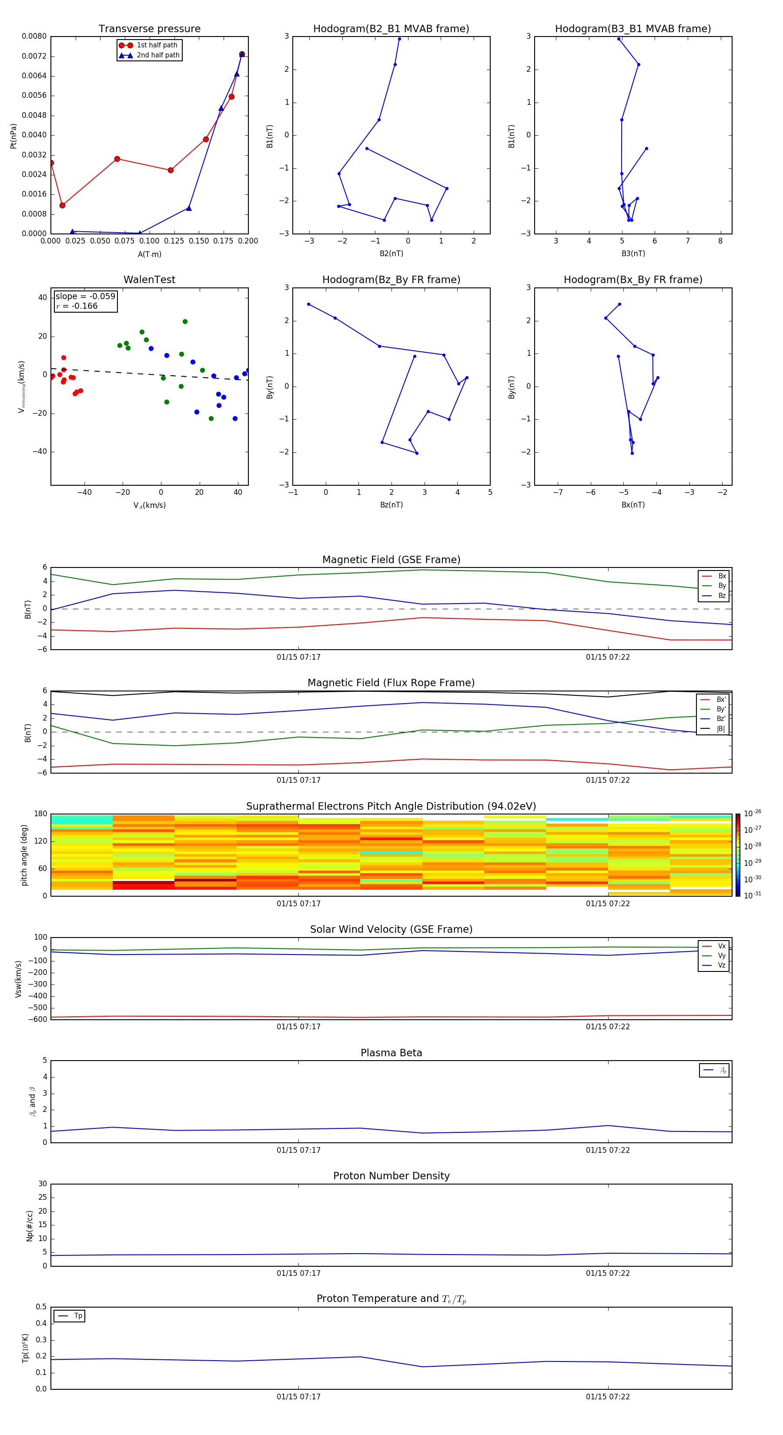Click the 'Magnetic Field (Flux Rope Frame)' title
Image resolution: width=783 pixels, height=1435 pixels.
click(x=391, y=683)
